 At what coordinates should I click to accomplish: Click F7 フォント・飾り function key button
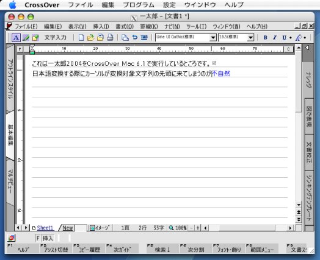coord(228,248)
